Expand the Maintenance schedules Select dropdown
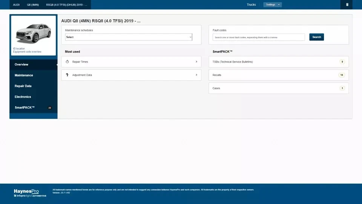 point(129,37)
